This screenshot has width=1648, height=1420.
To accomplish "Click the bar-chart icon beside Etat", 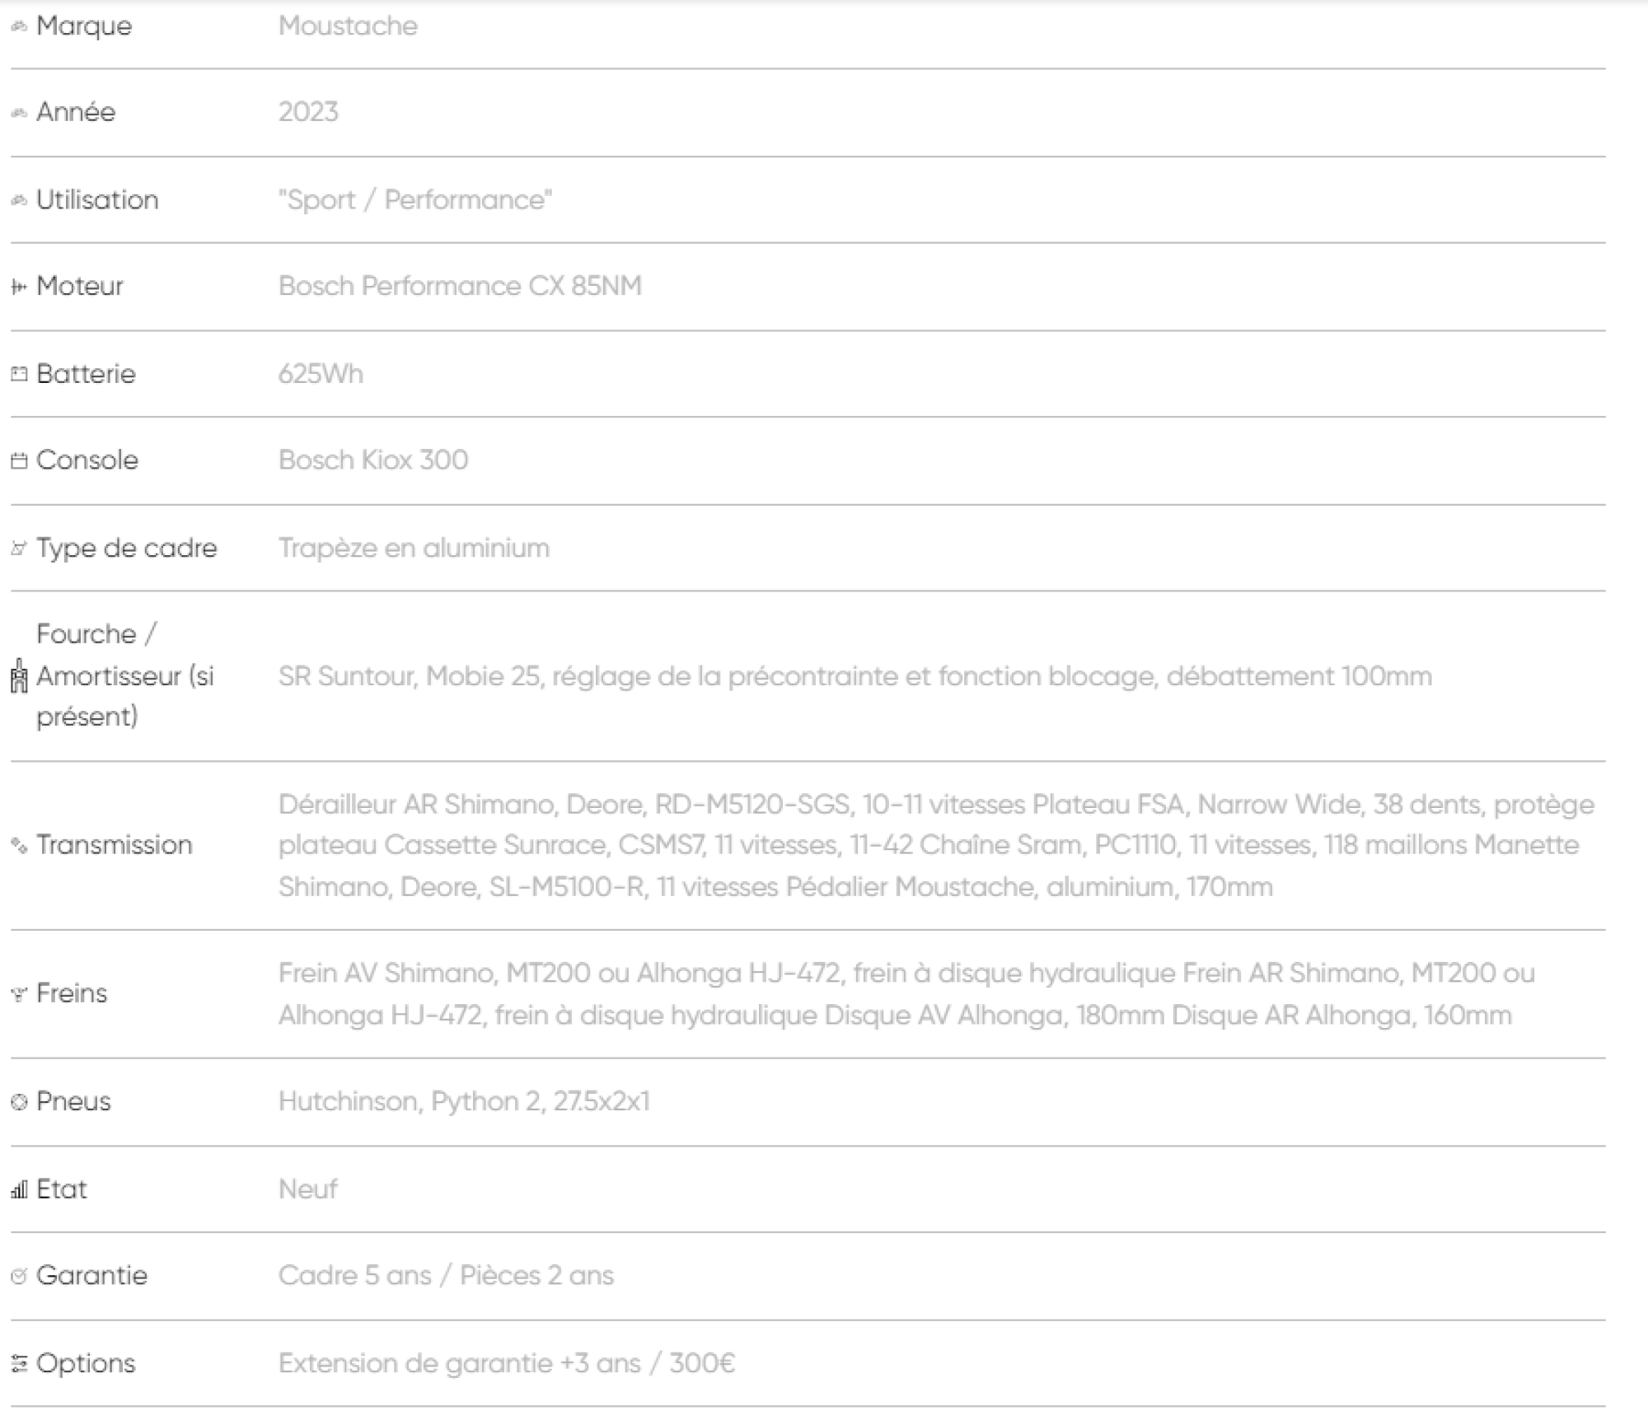I will pos(19,1189).
